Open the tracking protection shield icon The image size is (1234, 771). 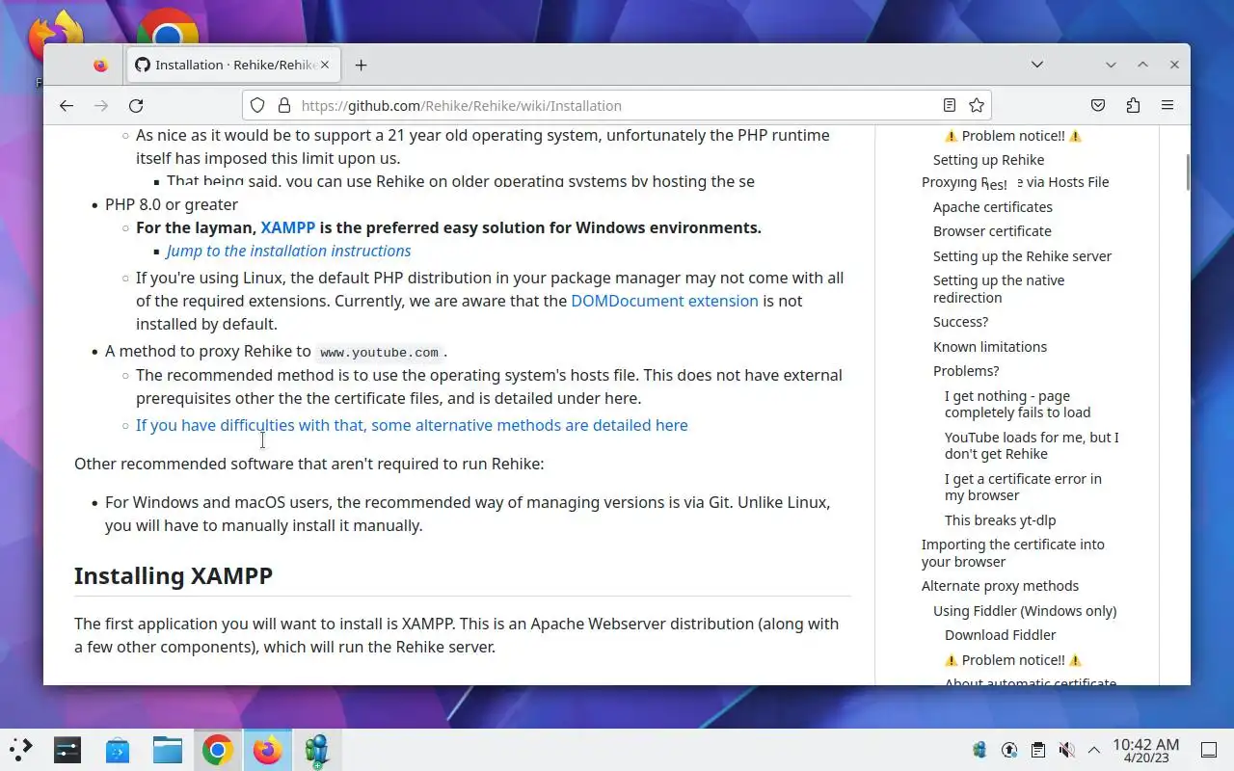click(257, 106)
